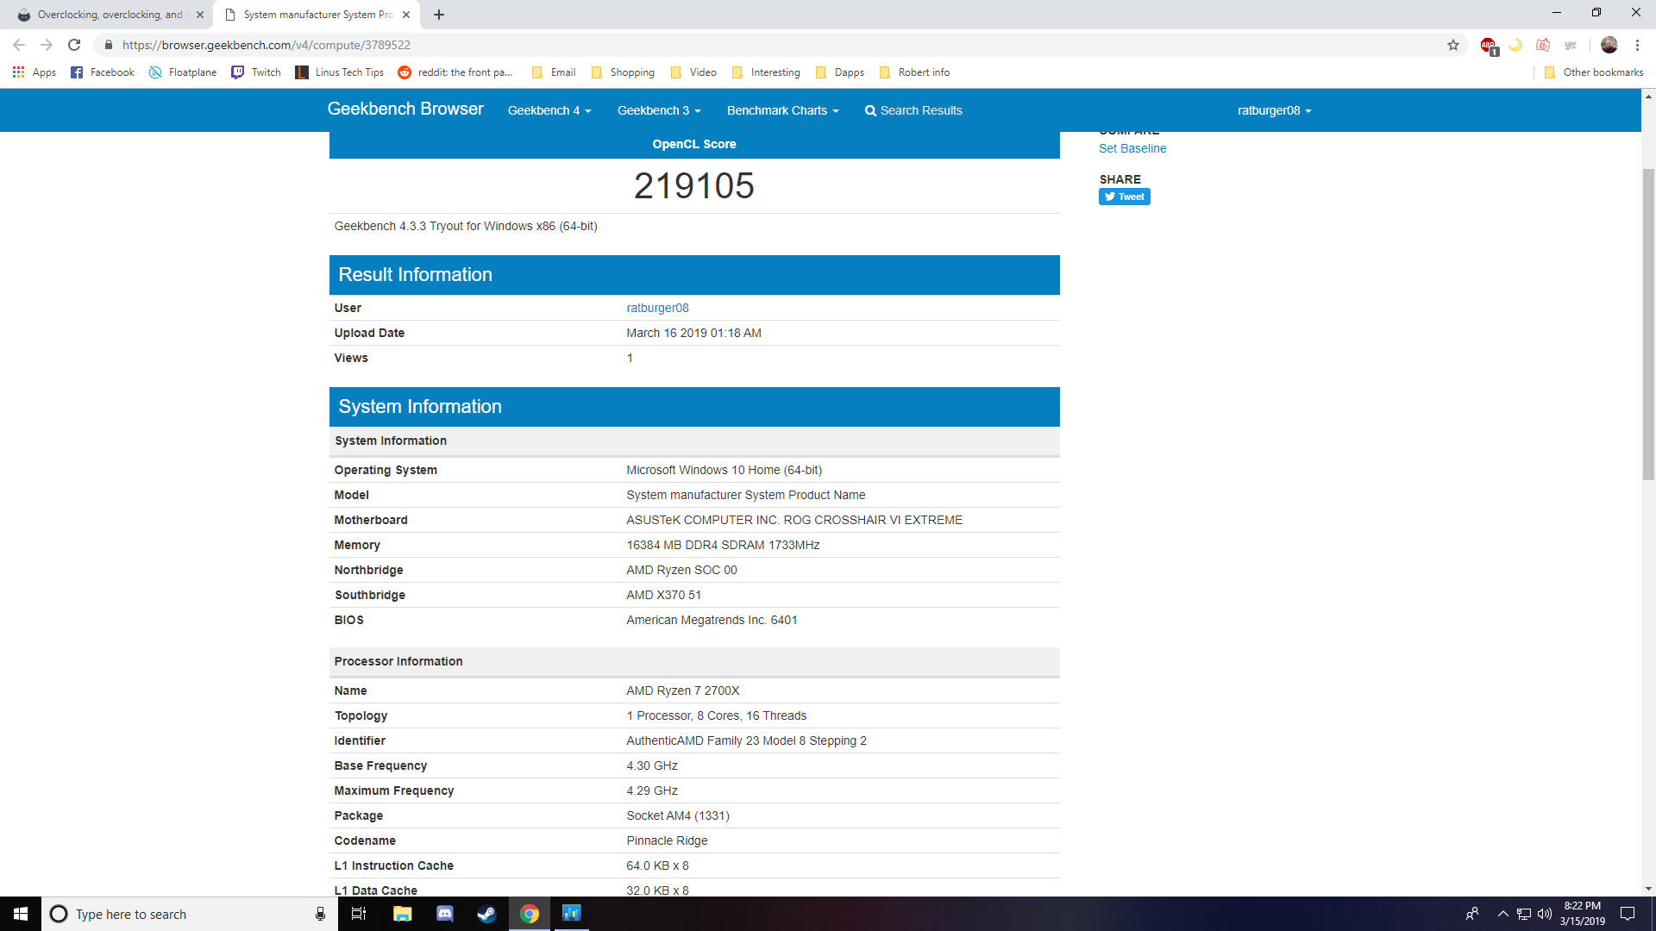Open ratburger08 account dropdown
Image resolution: width=1656 pixels, height=931 pixels.
pos(1274,110)
